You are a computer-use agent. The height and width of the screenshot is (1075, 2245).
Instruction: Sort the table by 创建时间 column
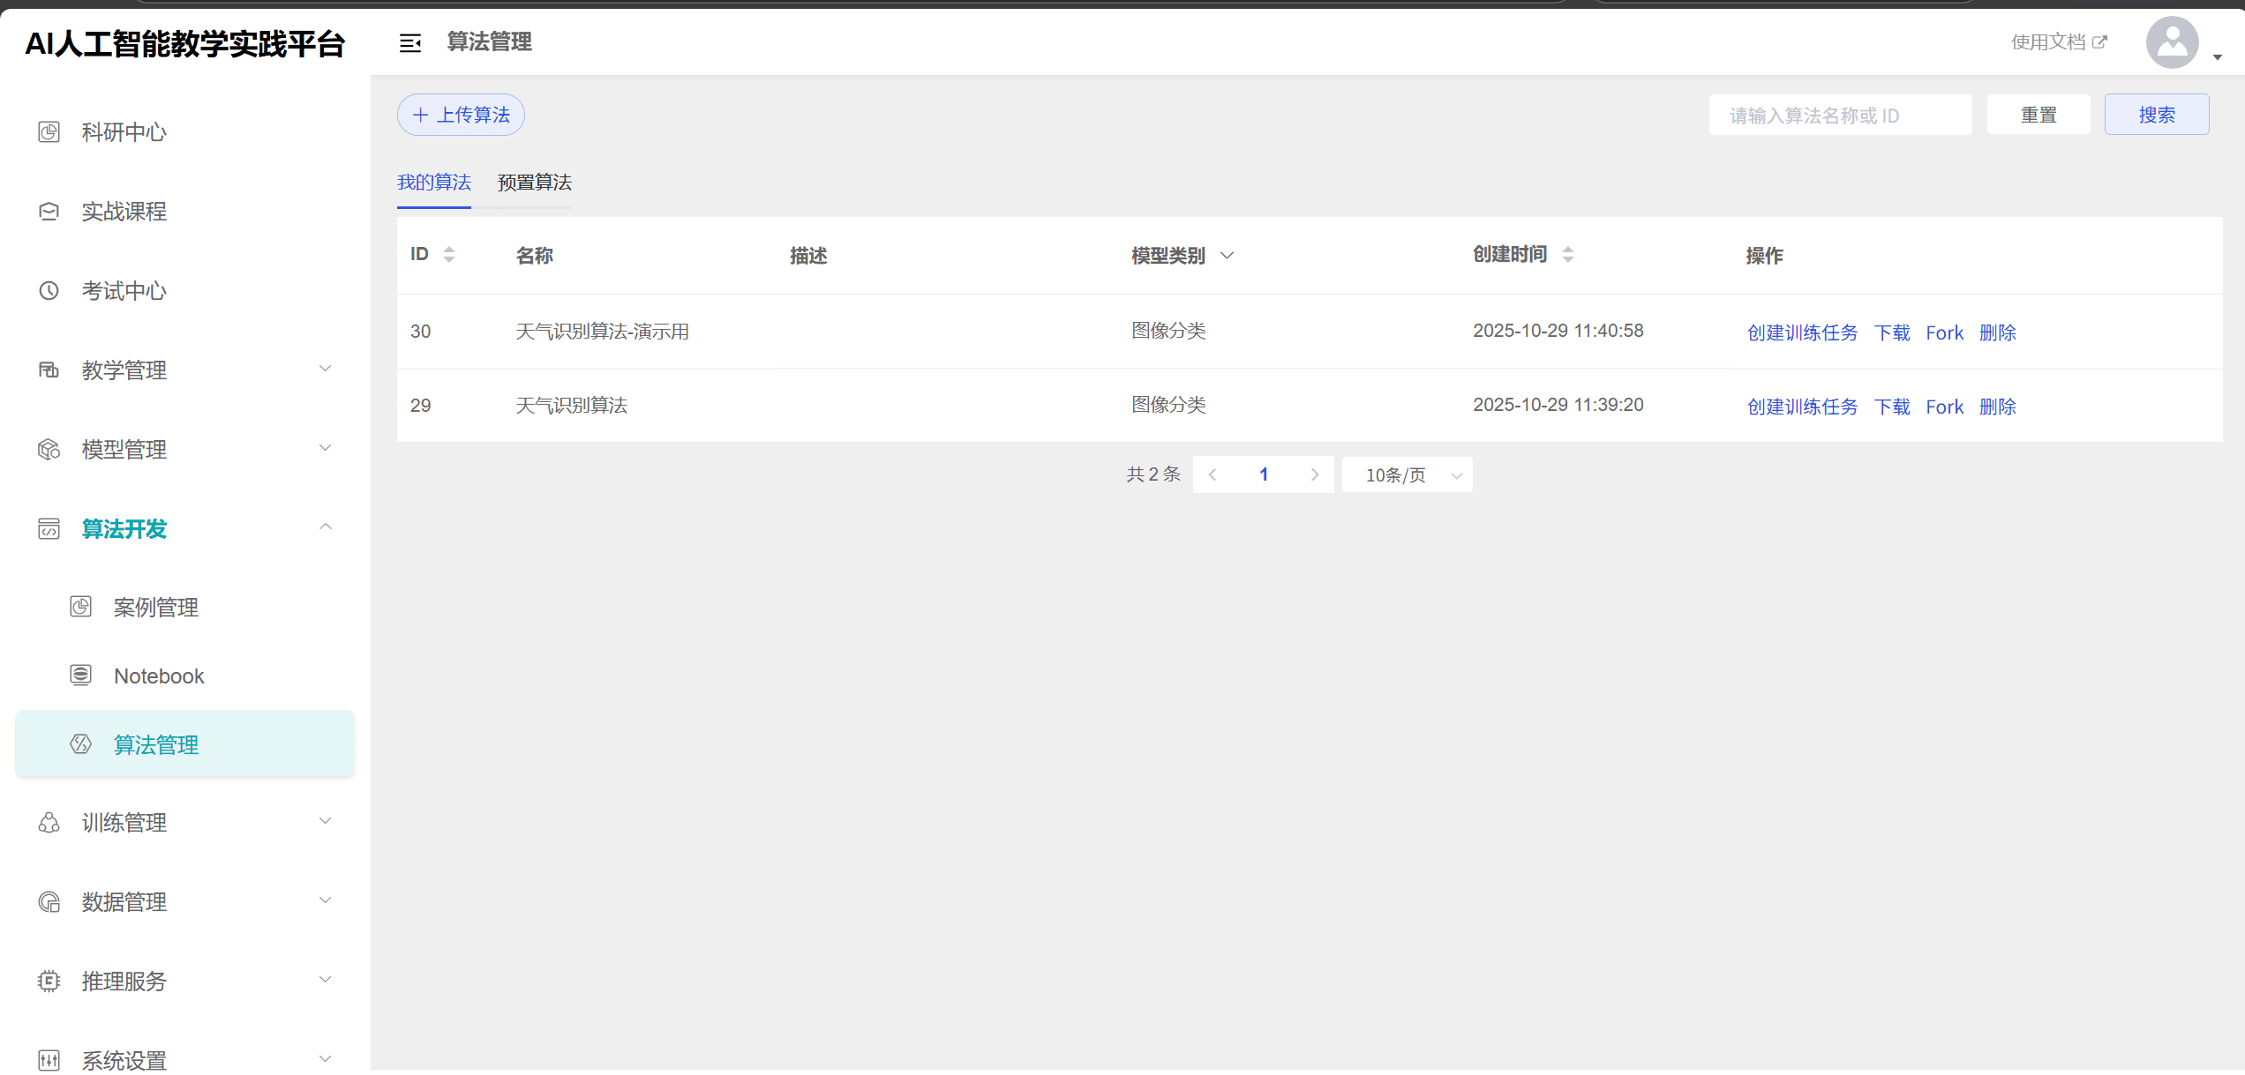click(1567, 255)
